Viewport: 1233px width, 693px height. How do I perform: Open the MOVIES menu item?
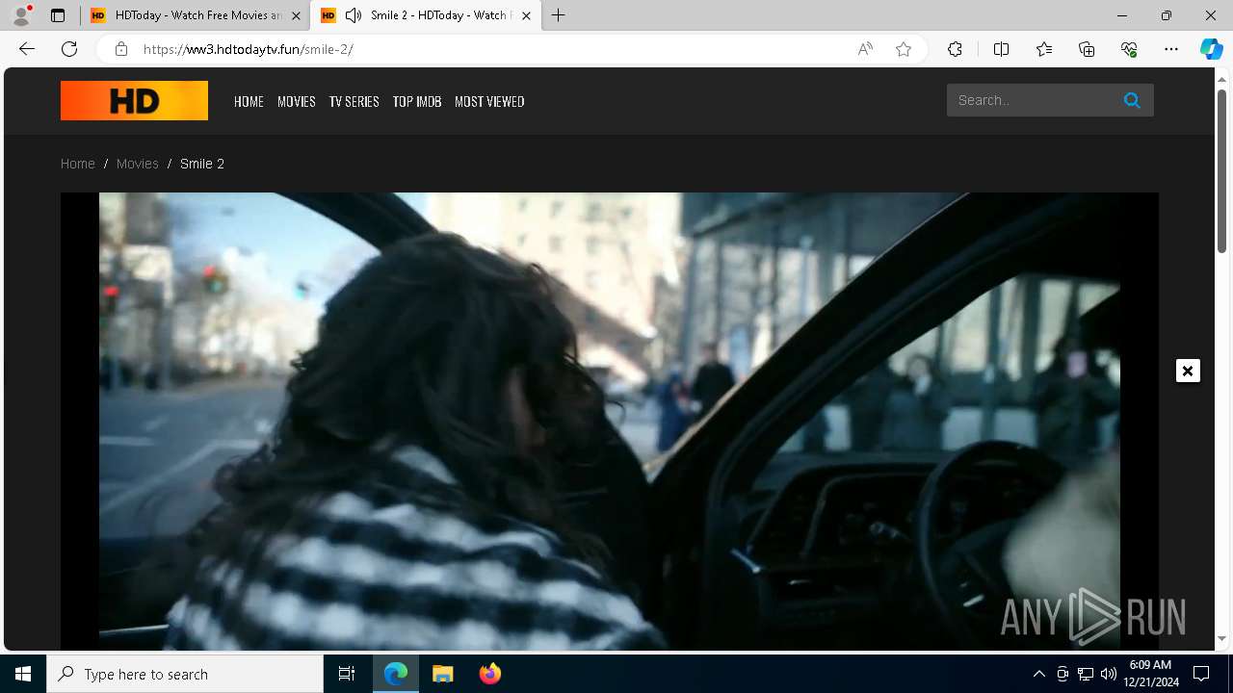tap(297, 101)
